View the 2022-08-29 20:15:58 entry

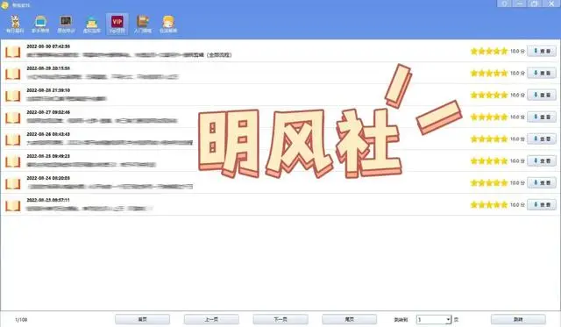point(542,73)
